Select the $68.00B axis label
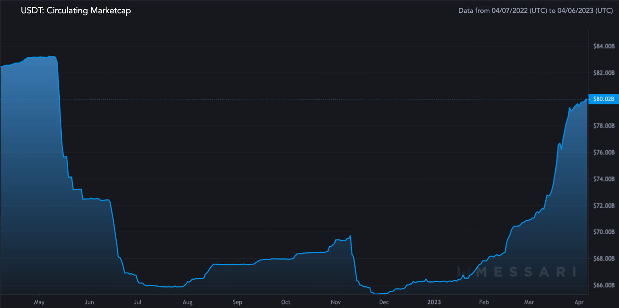 604,258
